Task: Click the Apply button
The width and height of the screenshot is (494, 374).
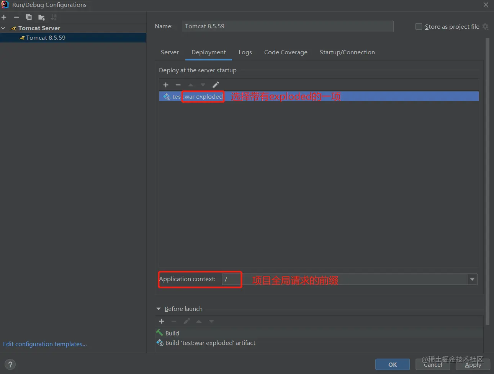Action: (x=473, y=364)
